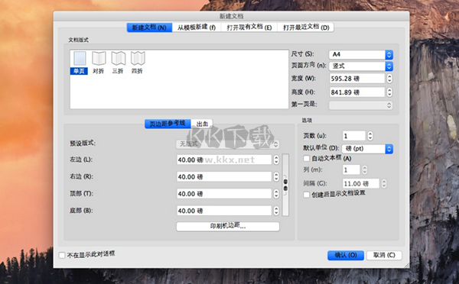Image resolution: width=459 pixels, height=284 pixels.
Task: Click the 右边 right margin stepper
Action: coord(276,176)
